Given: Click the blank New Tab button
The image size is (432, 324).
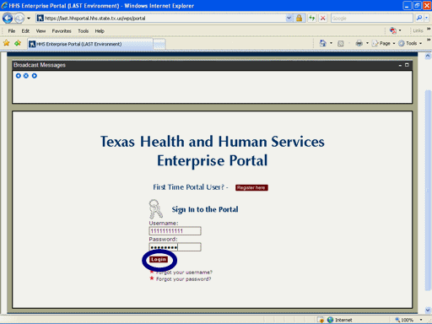Looking at the screenshot, I should (159, 45).
